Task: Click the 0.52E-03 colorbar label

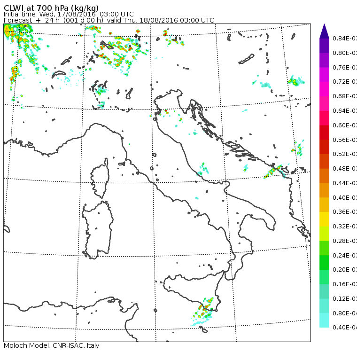Action: (x=345, y=154)
